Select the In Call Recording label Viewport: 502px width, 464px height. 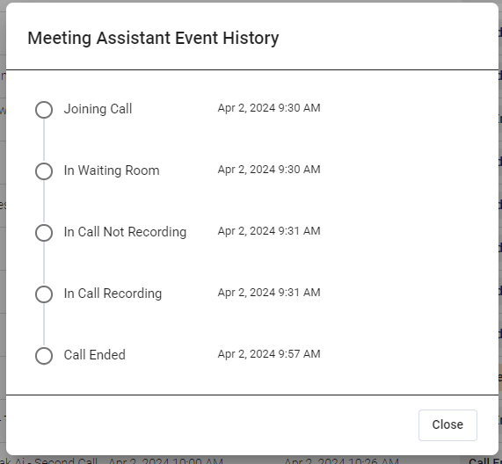tap(113, 294)
